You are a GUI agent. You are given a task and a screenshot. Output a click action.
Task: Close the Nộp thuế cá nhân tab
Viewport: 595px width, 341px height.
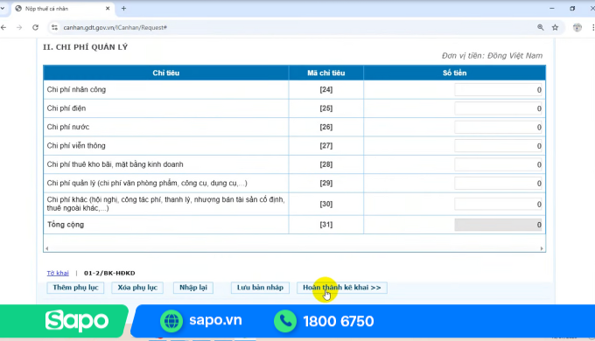(108, 9)
